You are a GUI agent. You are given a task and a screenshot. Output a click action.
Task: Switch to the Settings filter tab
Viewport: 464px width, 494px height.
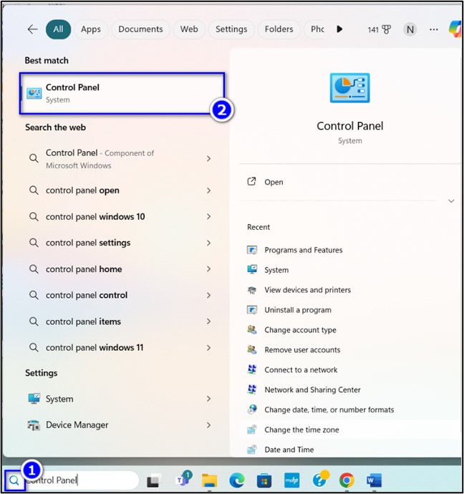(231, 29)
